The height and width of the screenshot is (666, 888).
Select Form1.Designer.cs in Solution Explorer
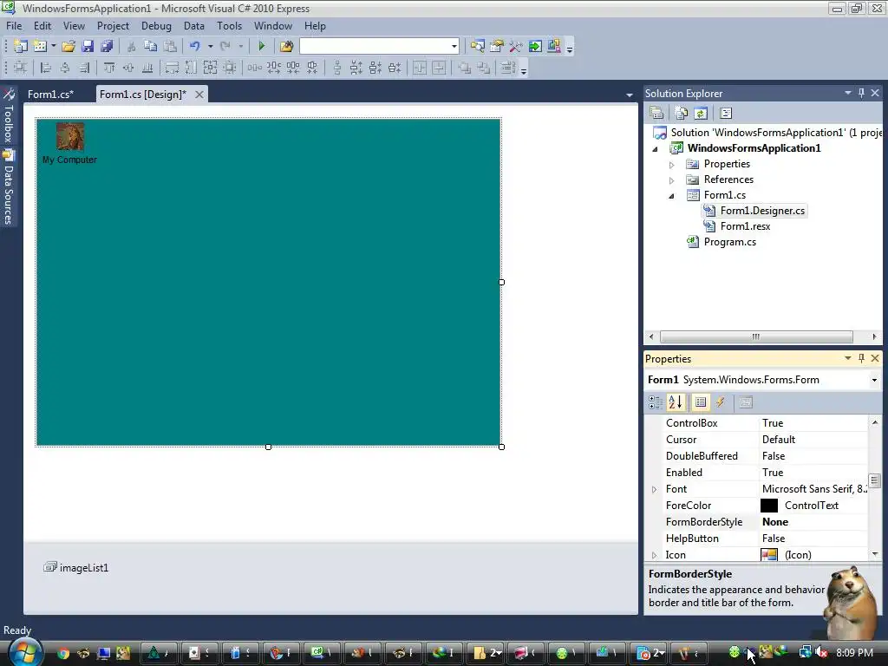tap(762, 211)
